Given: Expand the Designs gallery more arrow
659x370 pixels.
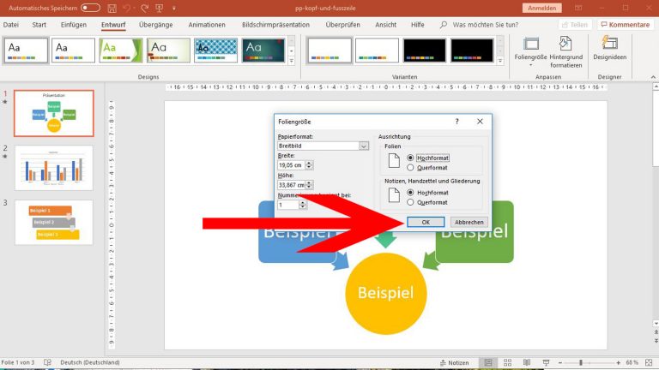Looking at the screenshot, I should tap(291, 61).
